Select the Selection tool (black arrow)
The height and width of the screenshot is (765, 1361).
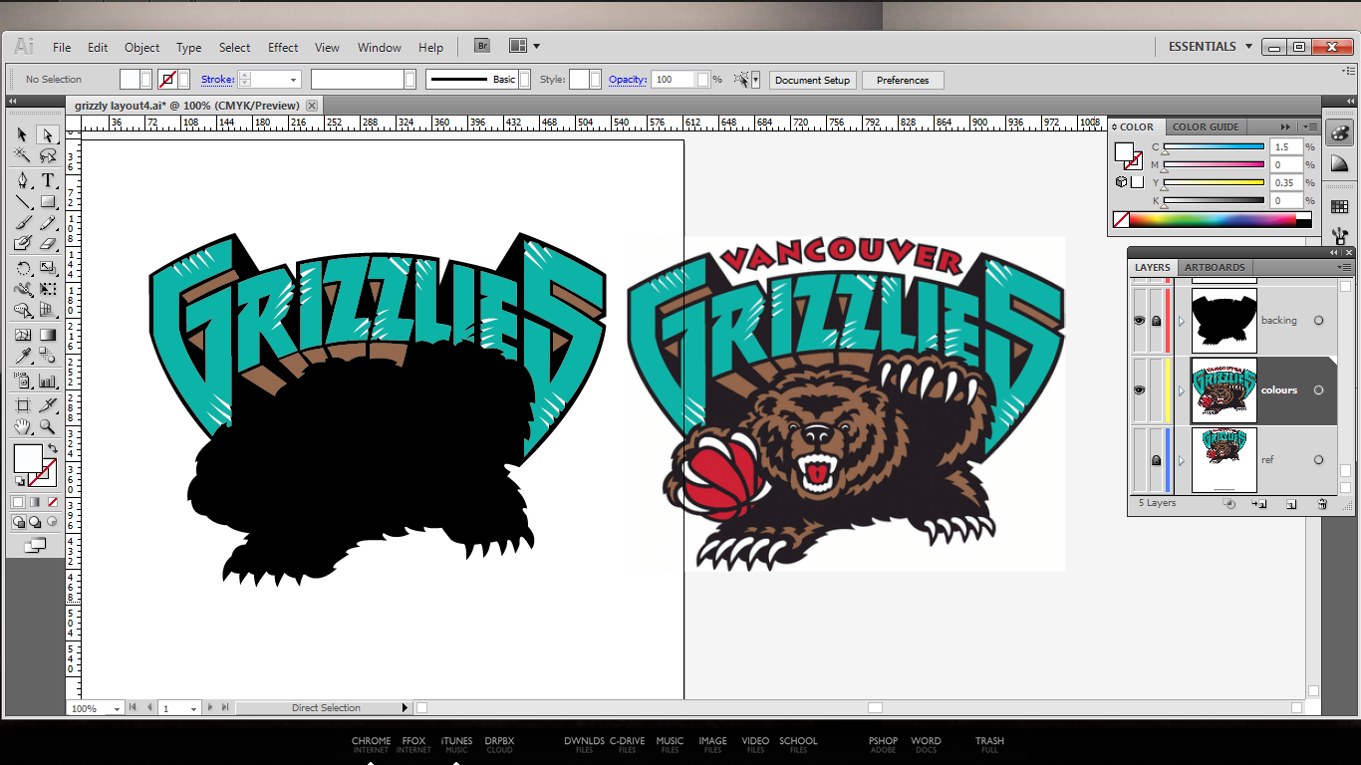pyautogui.click(x=22, y=134)
